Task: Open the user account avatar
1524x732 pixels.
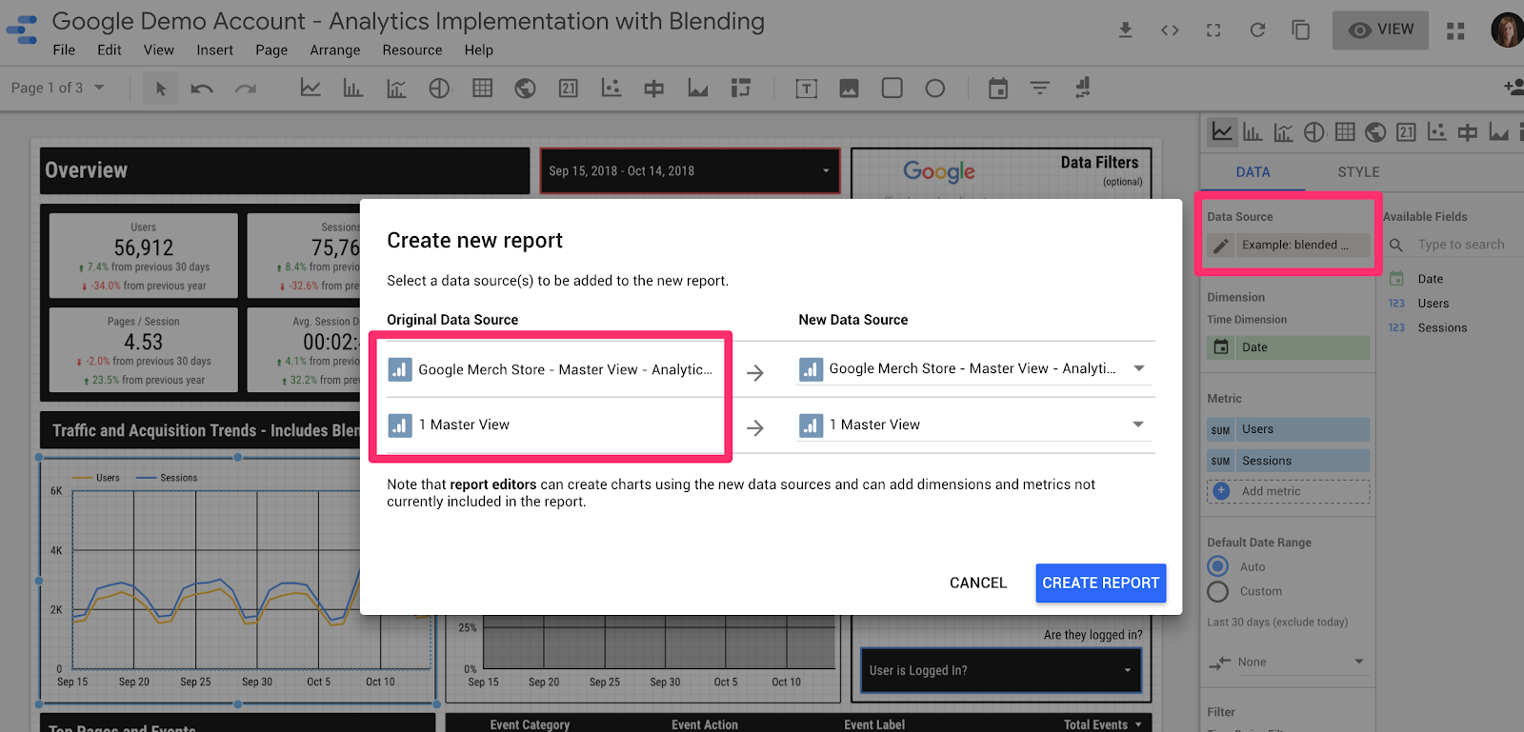Action: [x=1507, y=30]
